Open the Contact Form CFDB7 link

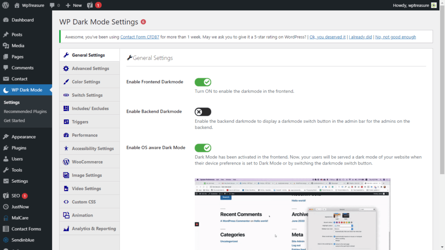139,36
